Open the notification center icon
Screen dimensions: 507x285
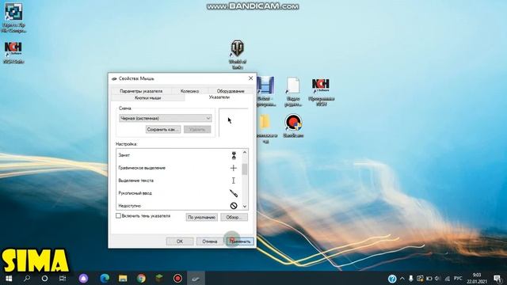(x=498, y=278)
